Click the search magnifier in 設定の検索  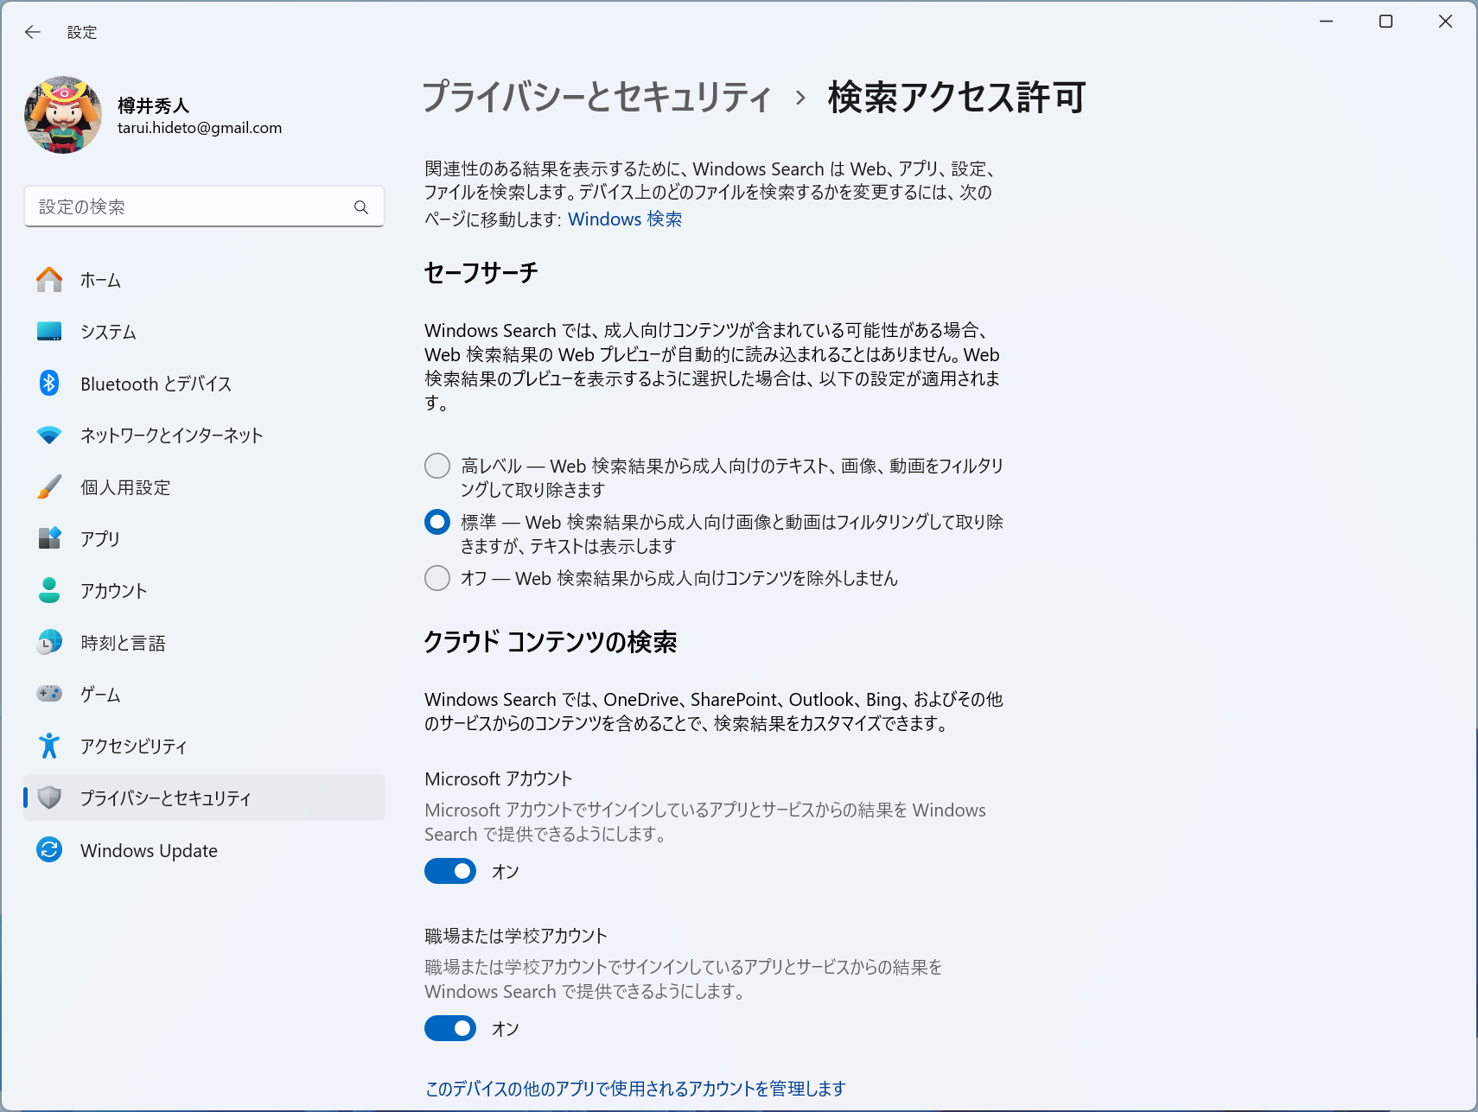pos(361,207)
